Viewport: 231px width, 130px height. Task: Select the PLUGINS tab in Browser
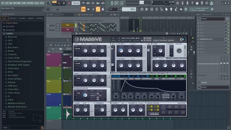[x=22, y=18]
